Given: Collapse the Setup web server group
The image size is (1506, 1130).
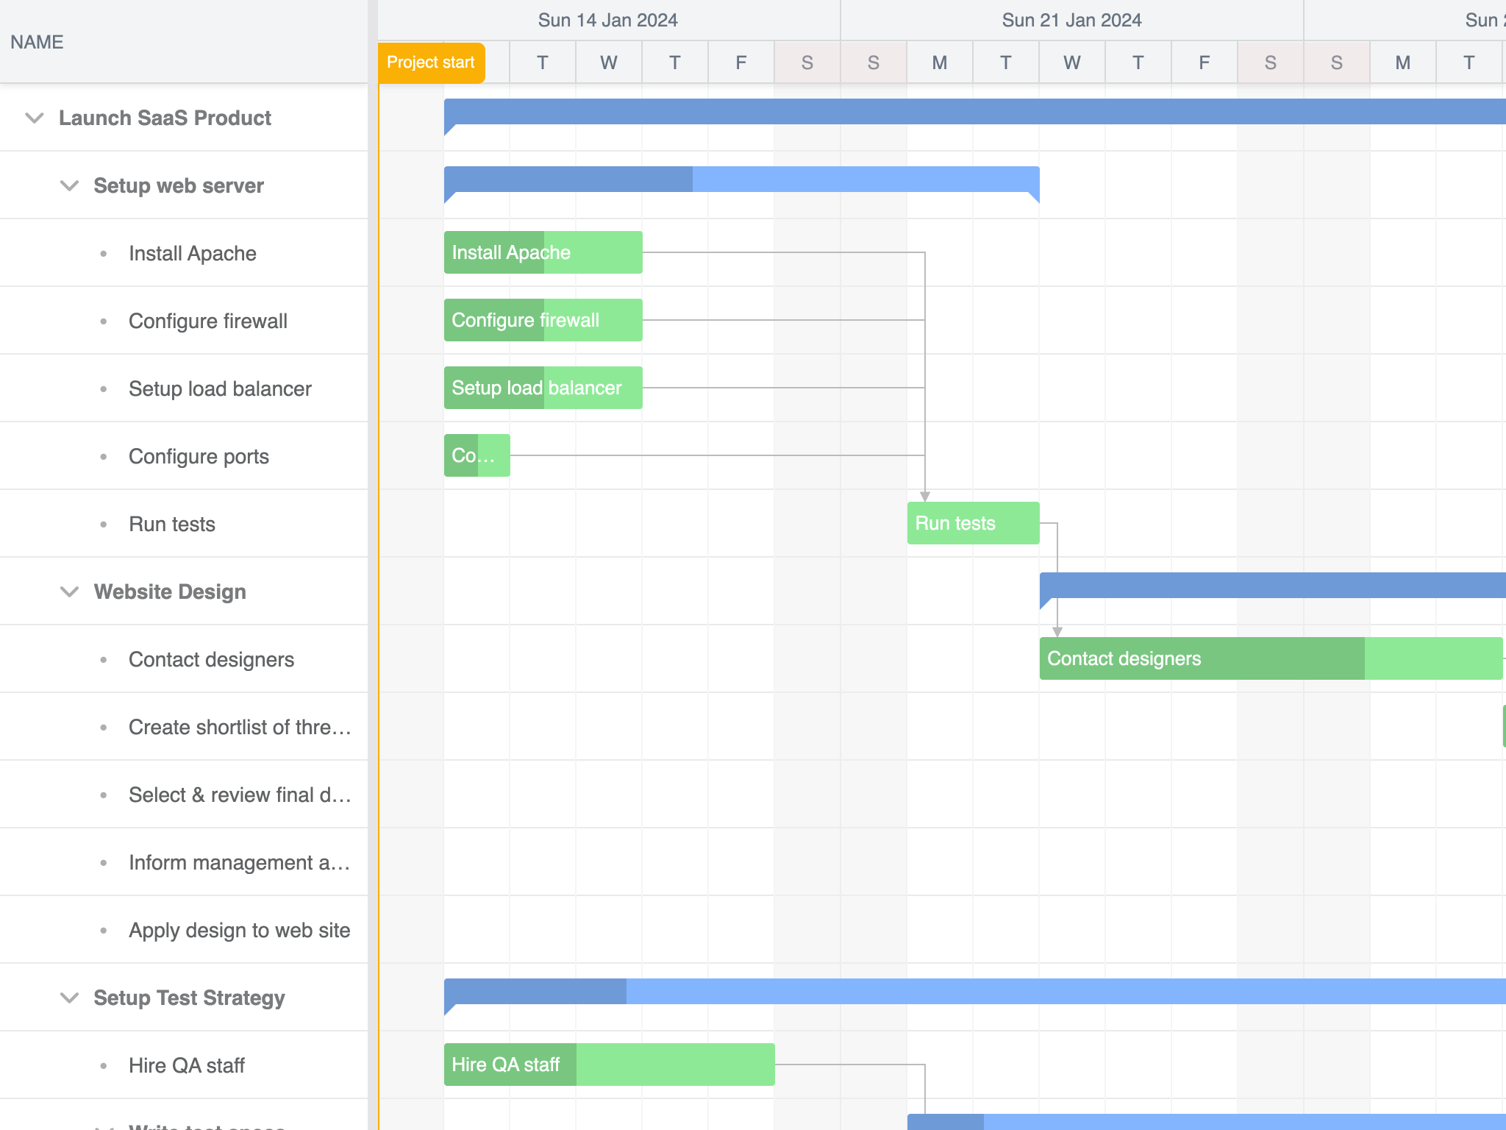Looking at the screenshot, I should click(69, 185).
